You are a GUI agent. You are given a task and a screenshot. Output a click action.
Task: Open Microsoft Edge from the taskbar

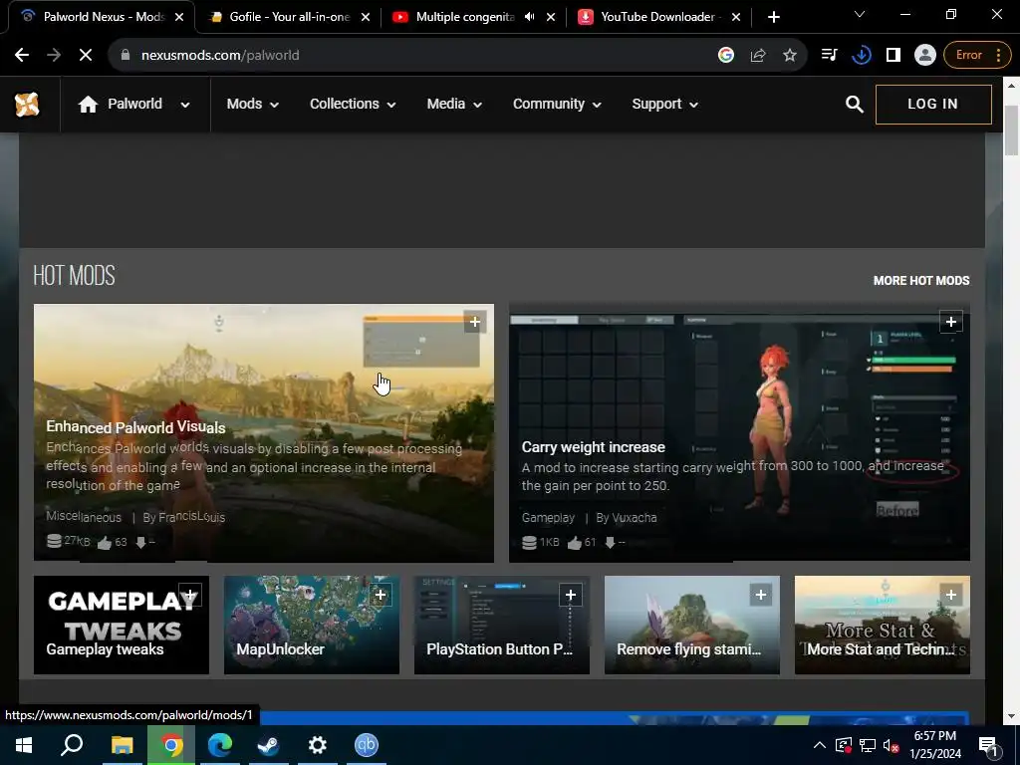point(220,745)
